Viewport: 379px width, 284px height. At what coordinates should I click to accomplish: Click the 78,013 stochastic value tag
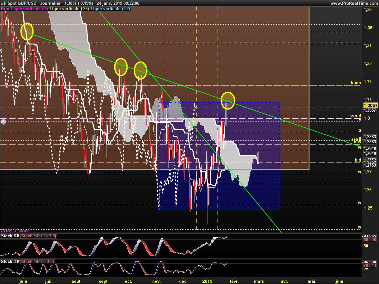[370, 266]
